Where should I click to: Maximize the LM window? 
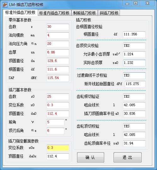pos(136,3)
